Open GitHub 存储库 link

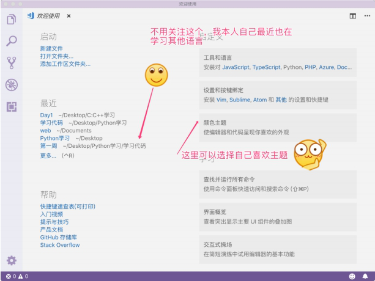click(58, 237)
